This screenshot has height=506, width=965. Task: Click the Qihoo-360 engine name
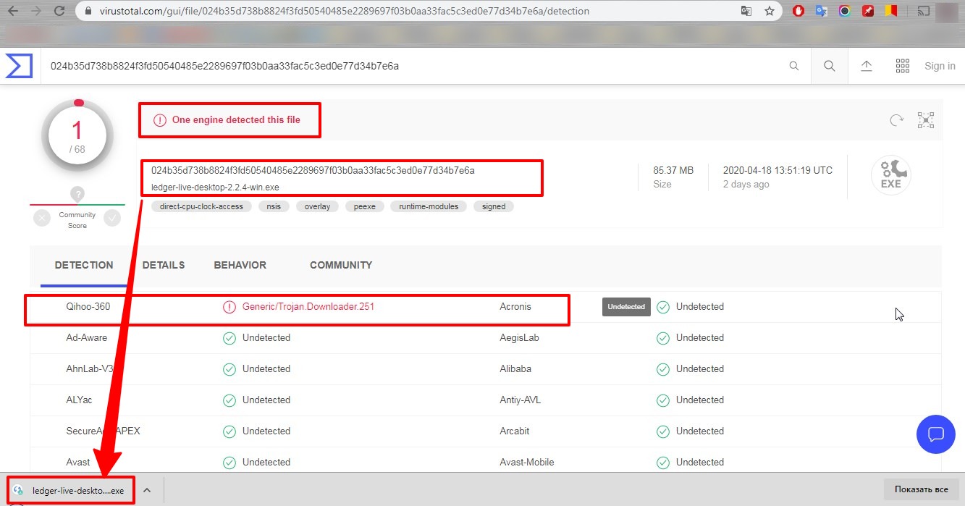pyautogui.click(x=88, y=307)
